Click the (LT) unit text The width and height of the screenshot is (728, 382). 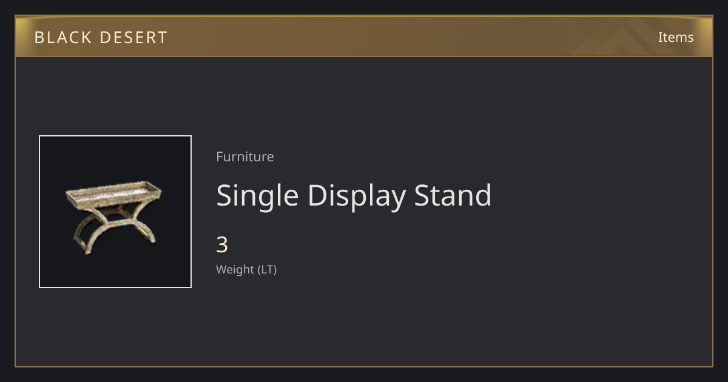268,269
